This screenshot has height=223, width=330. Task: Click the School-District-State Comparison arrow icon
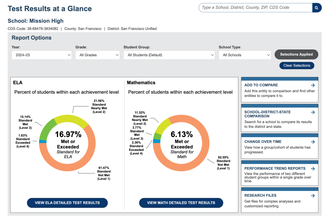pyautogui.click(x=313, y=112)
